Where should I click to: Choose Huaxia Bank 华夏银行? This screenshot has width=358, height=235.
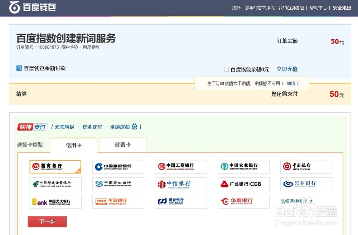tap(243, 202)
